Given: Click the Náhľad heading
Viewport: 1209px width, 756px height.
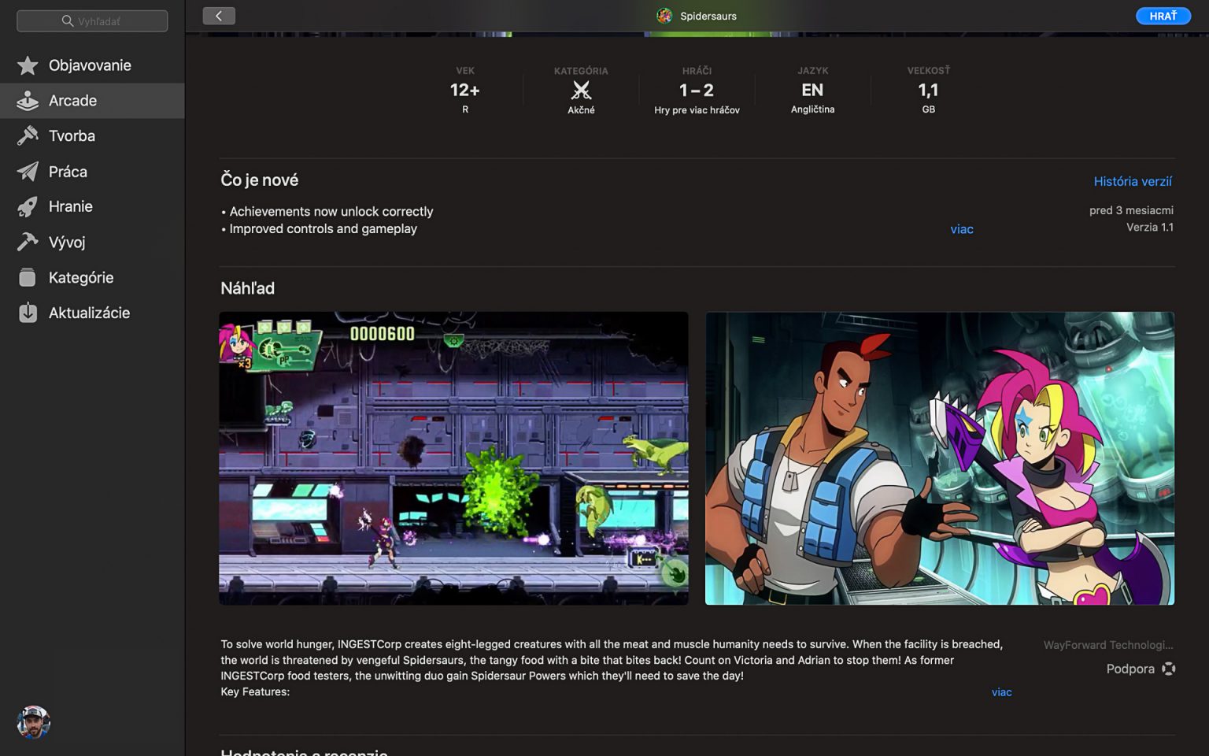Looking at the screenshot, I should click(248, 288).
